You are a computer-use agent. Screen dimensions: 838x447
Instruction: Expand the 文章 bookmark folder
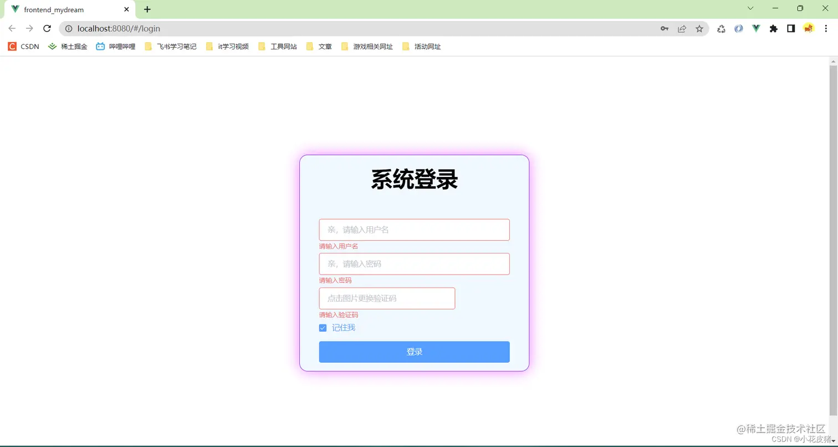coord(319,47)
